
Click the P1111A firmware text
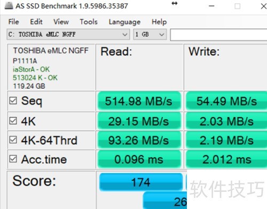tap(25, 61)
